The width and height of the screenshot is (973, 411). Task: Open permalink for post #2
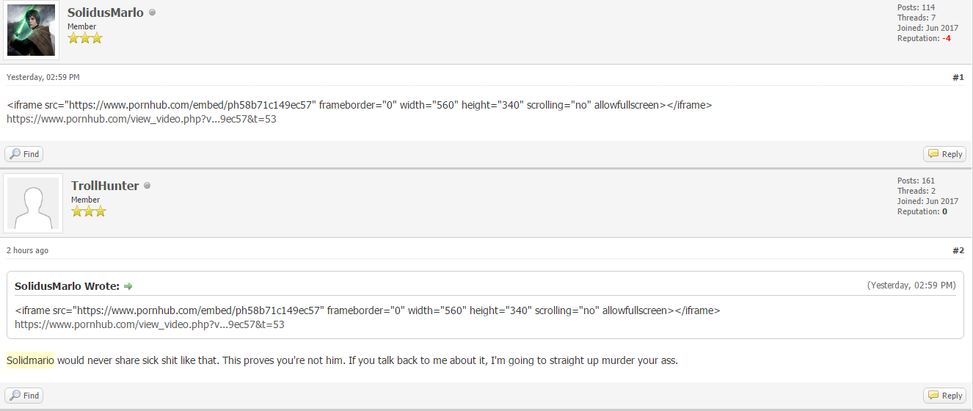(958, 250)
